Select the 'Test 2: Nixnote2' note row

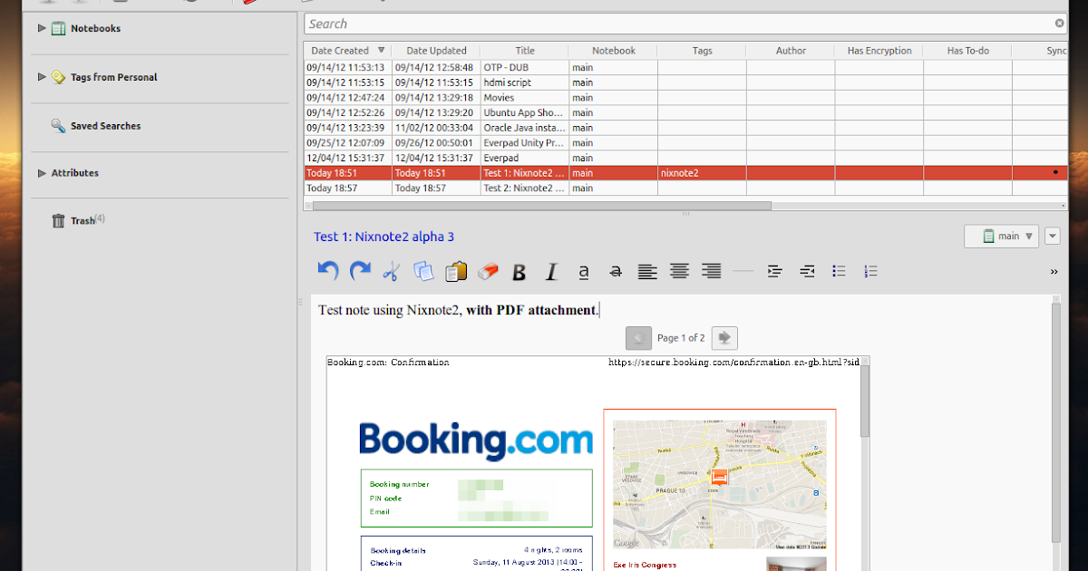pos(685,188)
